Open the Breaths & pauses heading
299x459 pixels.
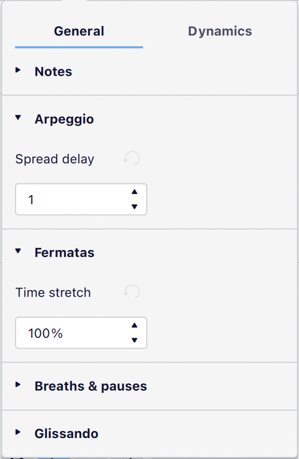coord(91,386)
